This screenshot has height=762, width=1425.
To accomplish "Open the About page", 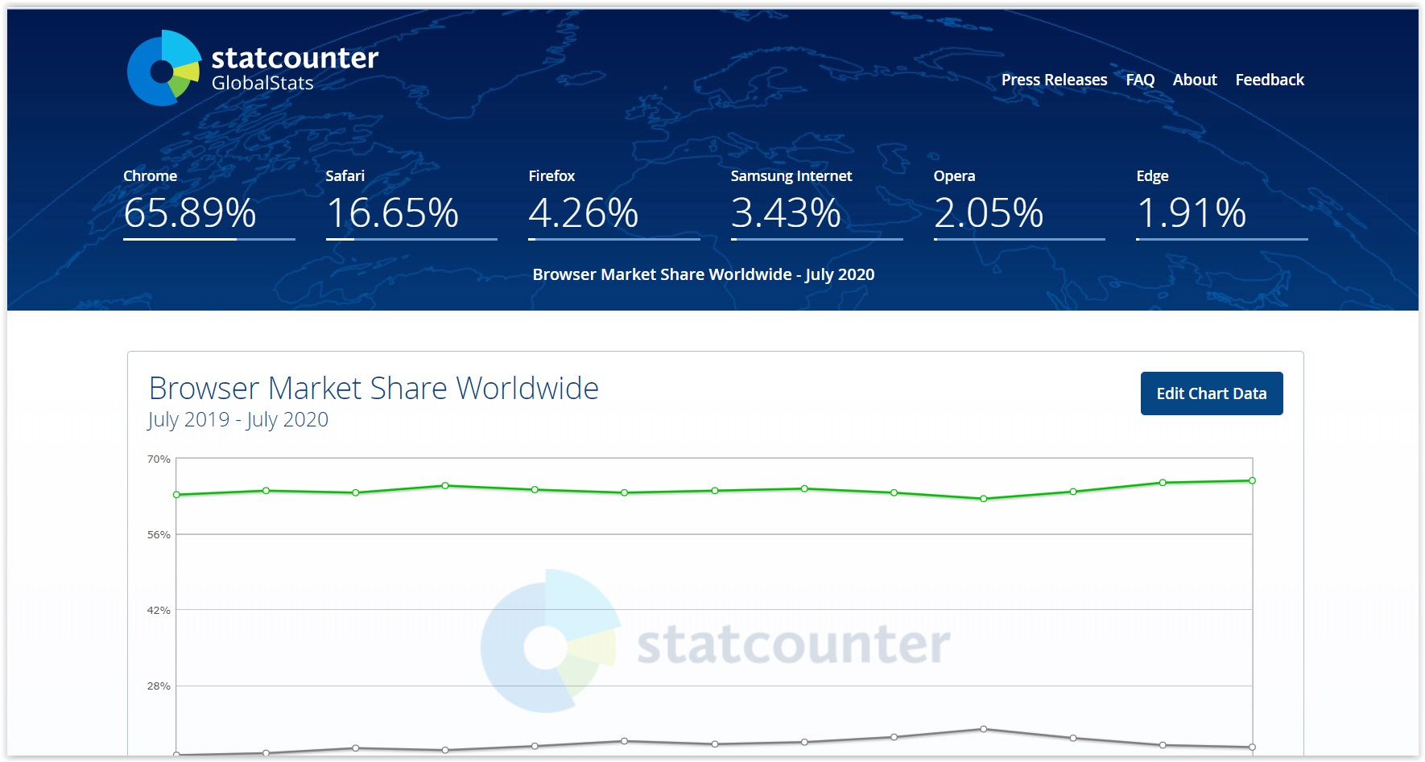I will click(1195, 80).
